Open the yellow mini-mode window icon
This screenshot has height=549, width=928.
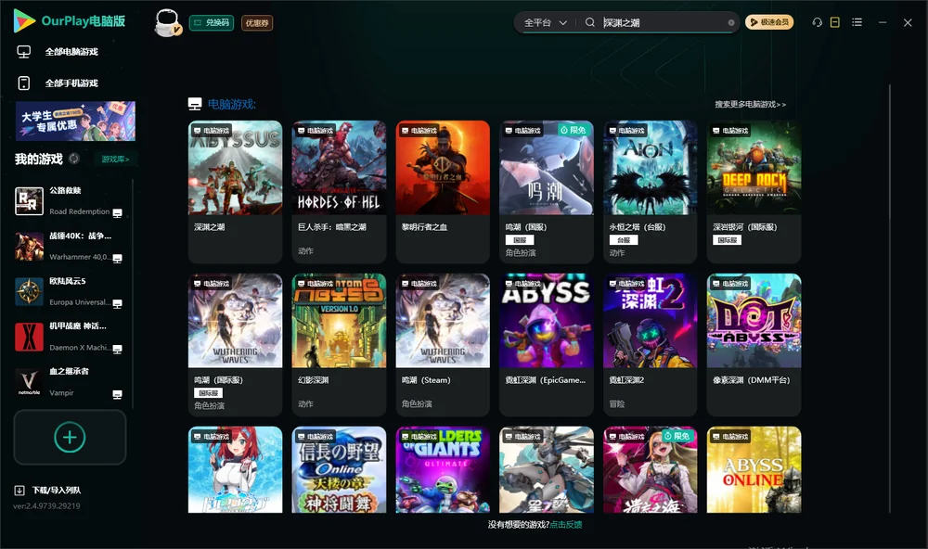pos(834,22)
